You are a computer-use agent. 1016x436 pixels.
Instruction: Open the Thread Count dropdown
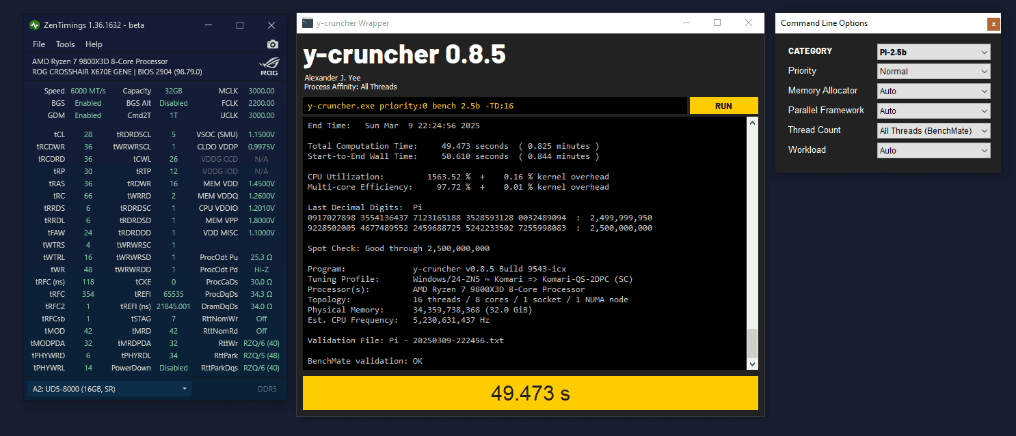pos(934,131)
